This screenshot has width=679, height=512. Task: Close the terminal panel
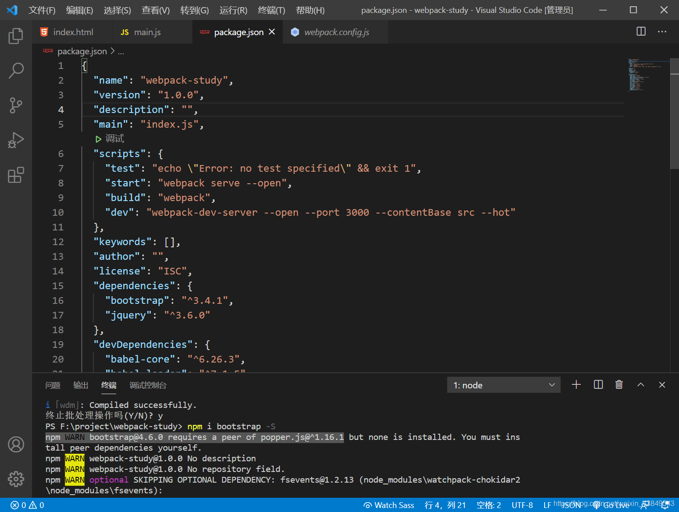point(662,385)
